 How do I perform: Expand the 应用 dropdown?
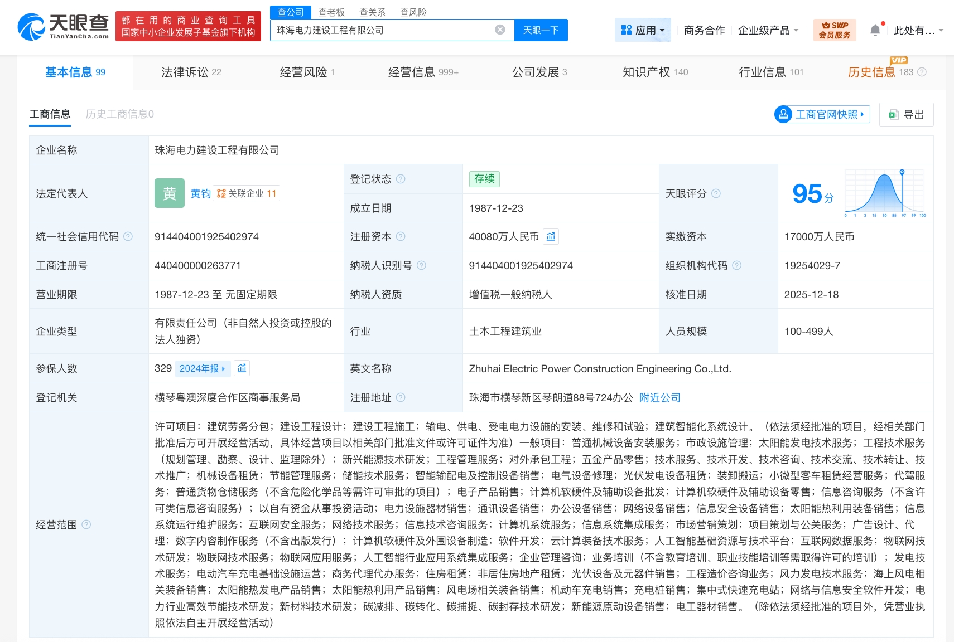pos(643,30)
